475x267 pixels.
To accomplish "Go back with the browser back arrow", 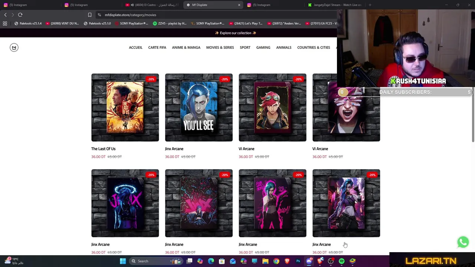I will pyautogui.click(x=5, y=15).
